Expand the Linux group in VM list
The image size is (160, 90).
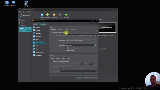point(19,23)
